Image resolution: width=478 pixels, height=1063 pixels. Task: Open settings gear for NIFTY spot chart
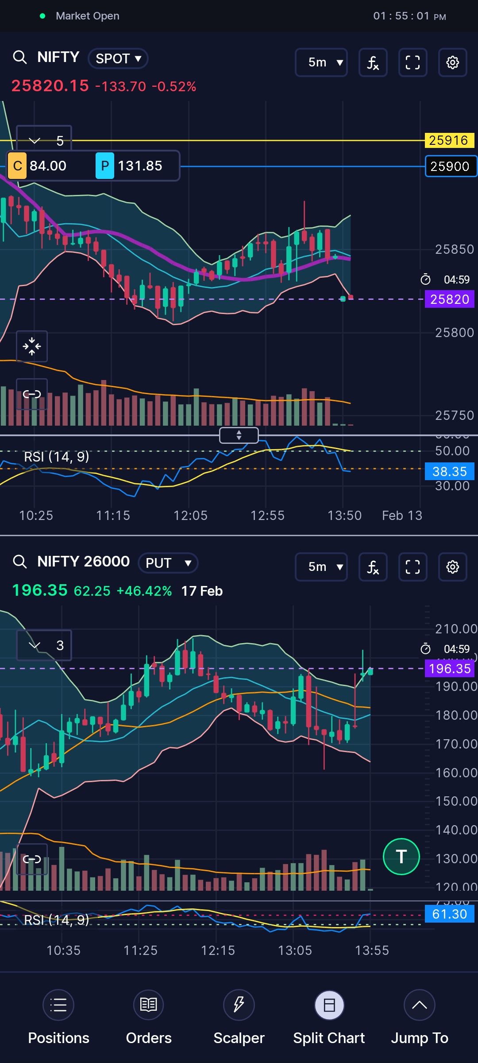coord(452,62)
